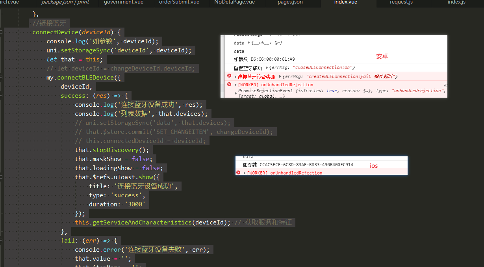Collapse the my.connectBLEDevice block fold marker
484x267 pixels.
pos(2,78)
